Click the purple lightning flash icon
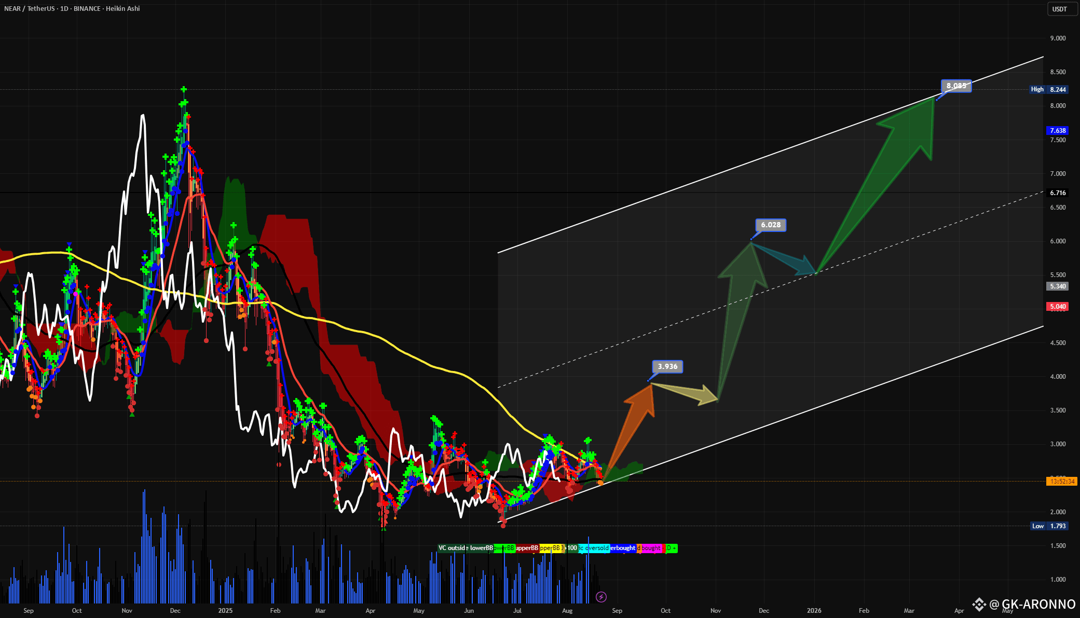The height and width of the screenshot is (618, 1080). 601,597
